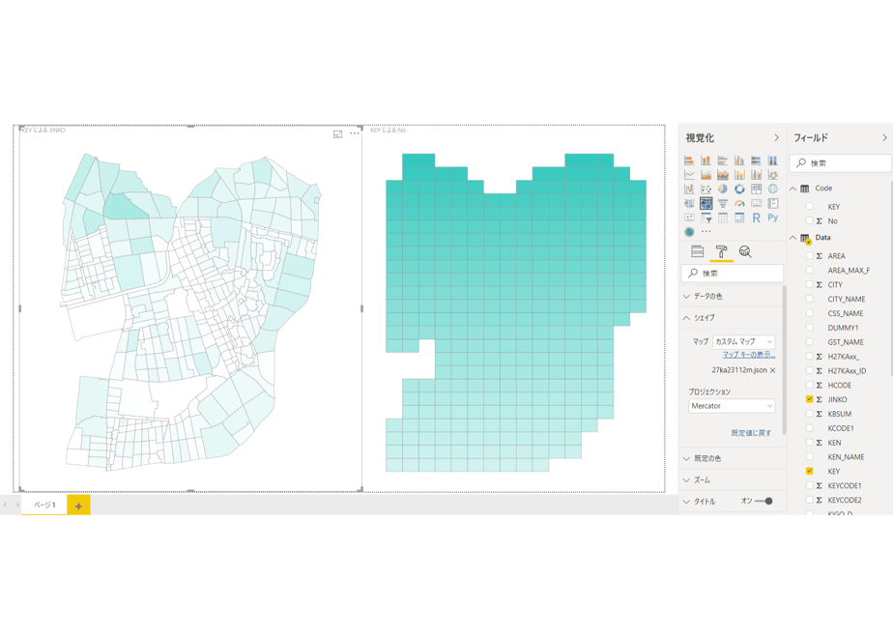Select the line chart visual icon

point(689,174)
